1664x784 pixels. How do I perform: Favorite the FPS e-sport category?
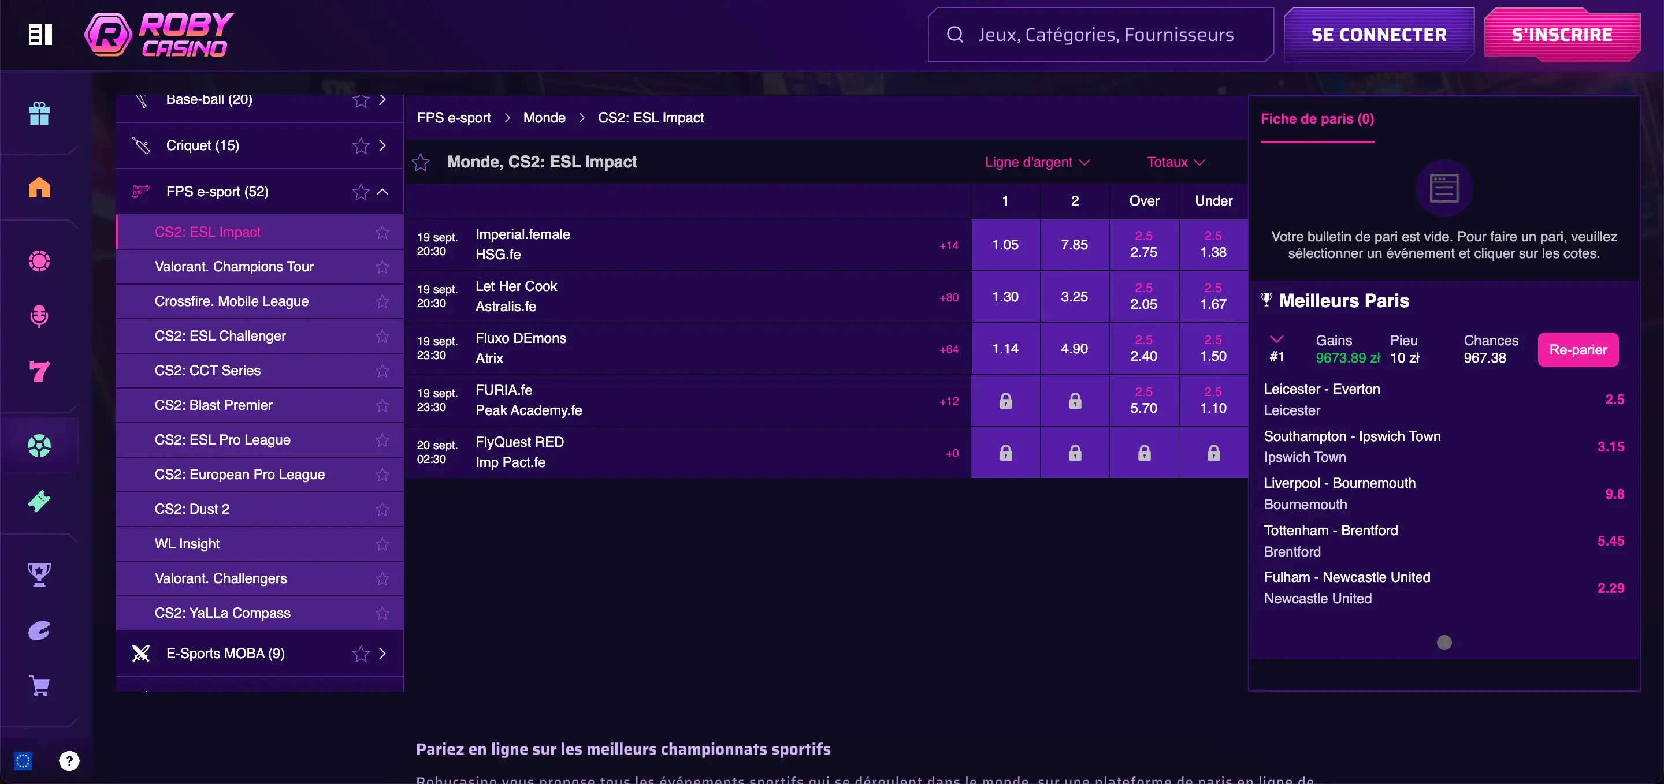(361, 192)
